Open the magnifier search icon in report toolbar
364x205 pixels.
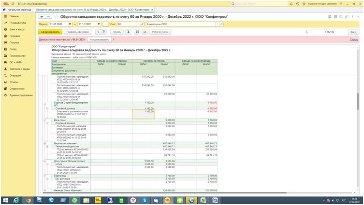[x=98, y=32]
